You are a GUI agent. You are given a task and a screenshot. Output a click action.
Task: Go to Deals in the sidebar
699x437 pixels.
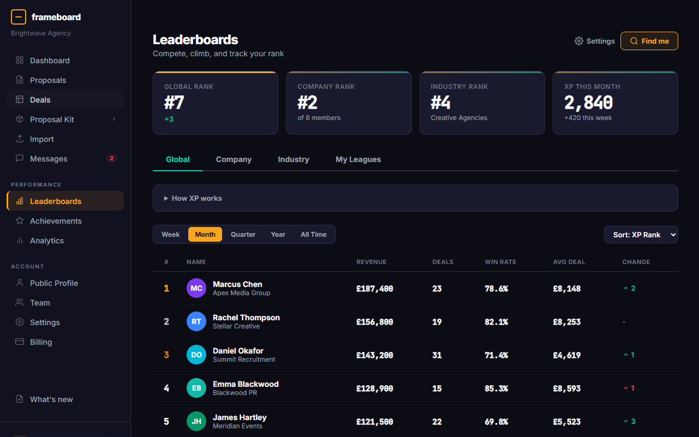(65, 100)
